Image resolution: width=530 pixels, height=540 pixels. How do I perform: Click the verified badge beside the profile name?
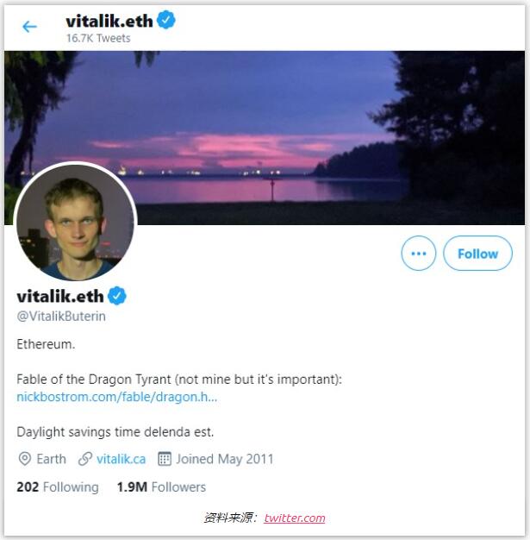click(x=118, y=296)
